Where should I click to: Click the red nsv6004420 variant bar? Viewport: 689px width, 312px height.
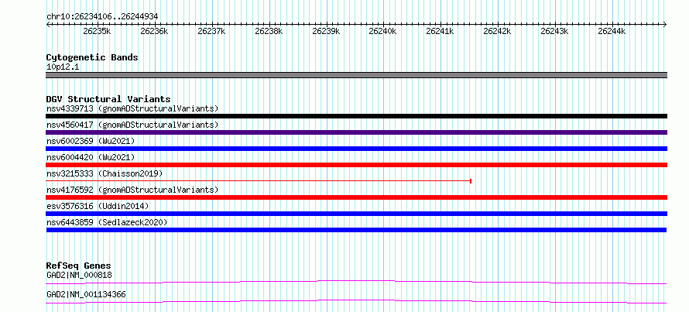point(356,165)
